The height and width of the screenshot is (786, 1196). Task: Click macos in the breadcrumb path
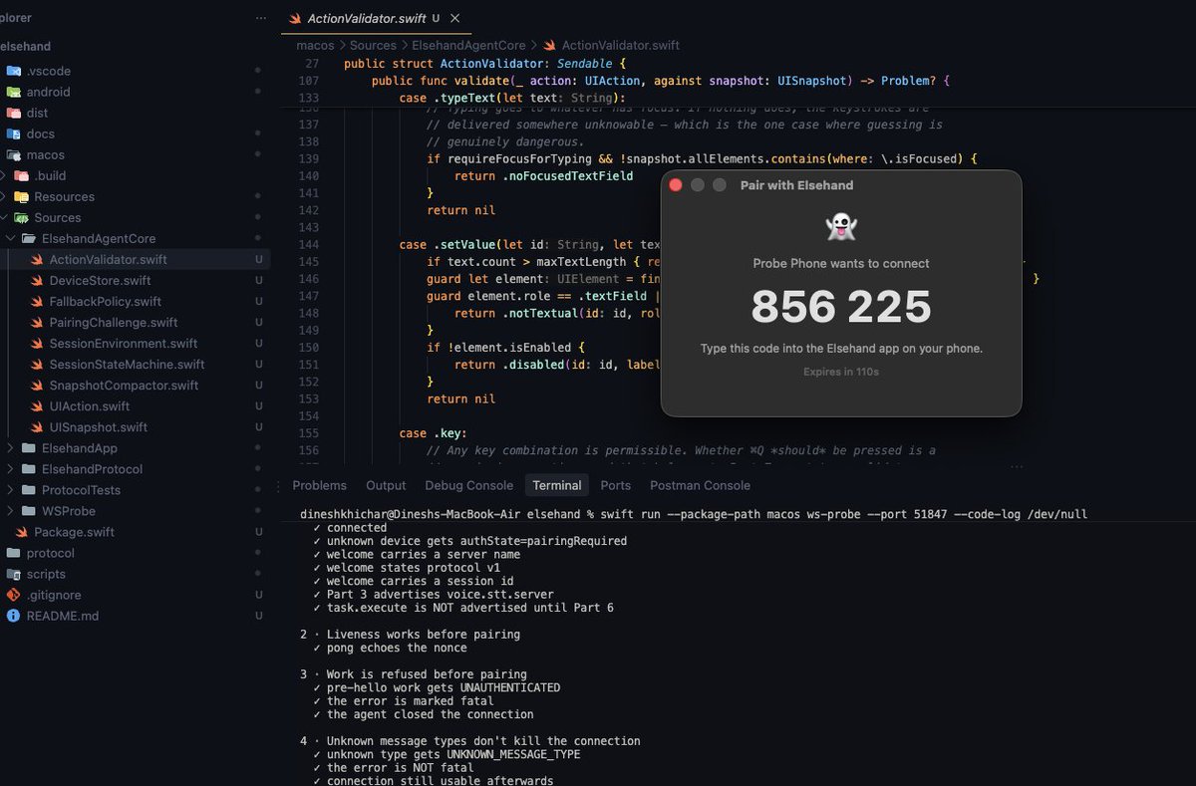click(x=315, y=45)
